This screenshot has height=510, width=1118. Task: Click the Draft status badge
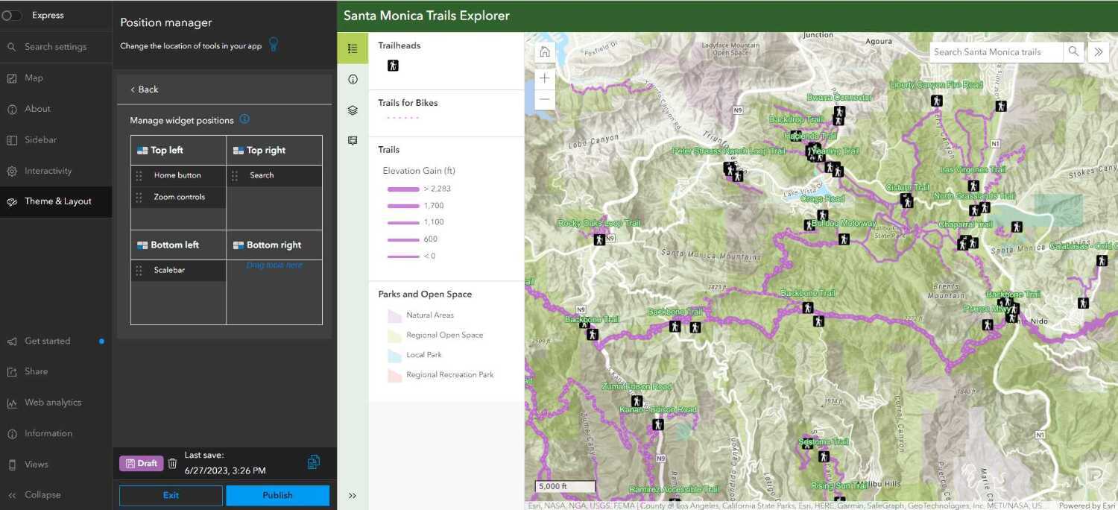click(x=141, y=463)
